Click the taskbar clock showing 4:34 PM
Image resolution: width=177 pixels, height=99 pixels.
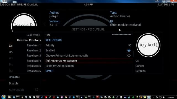(170, 97)
